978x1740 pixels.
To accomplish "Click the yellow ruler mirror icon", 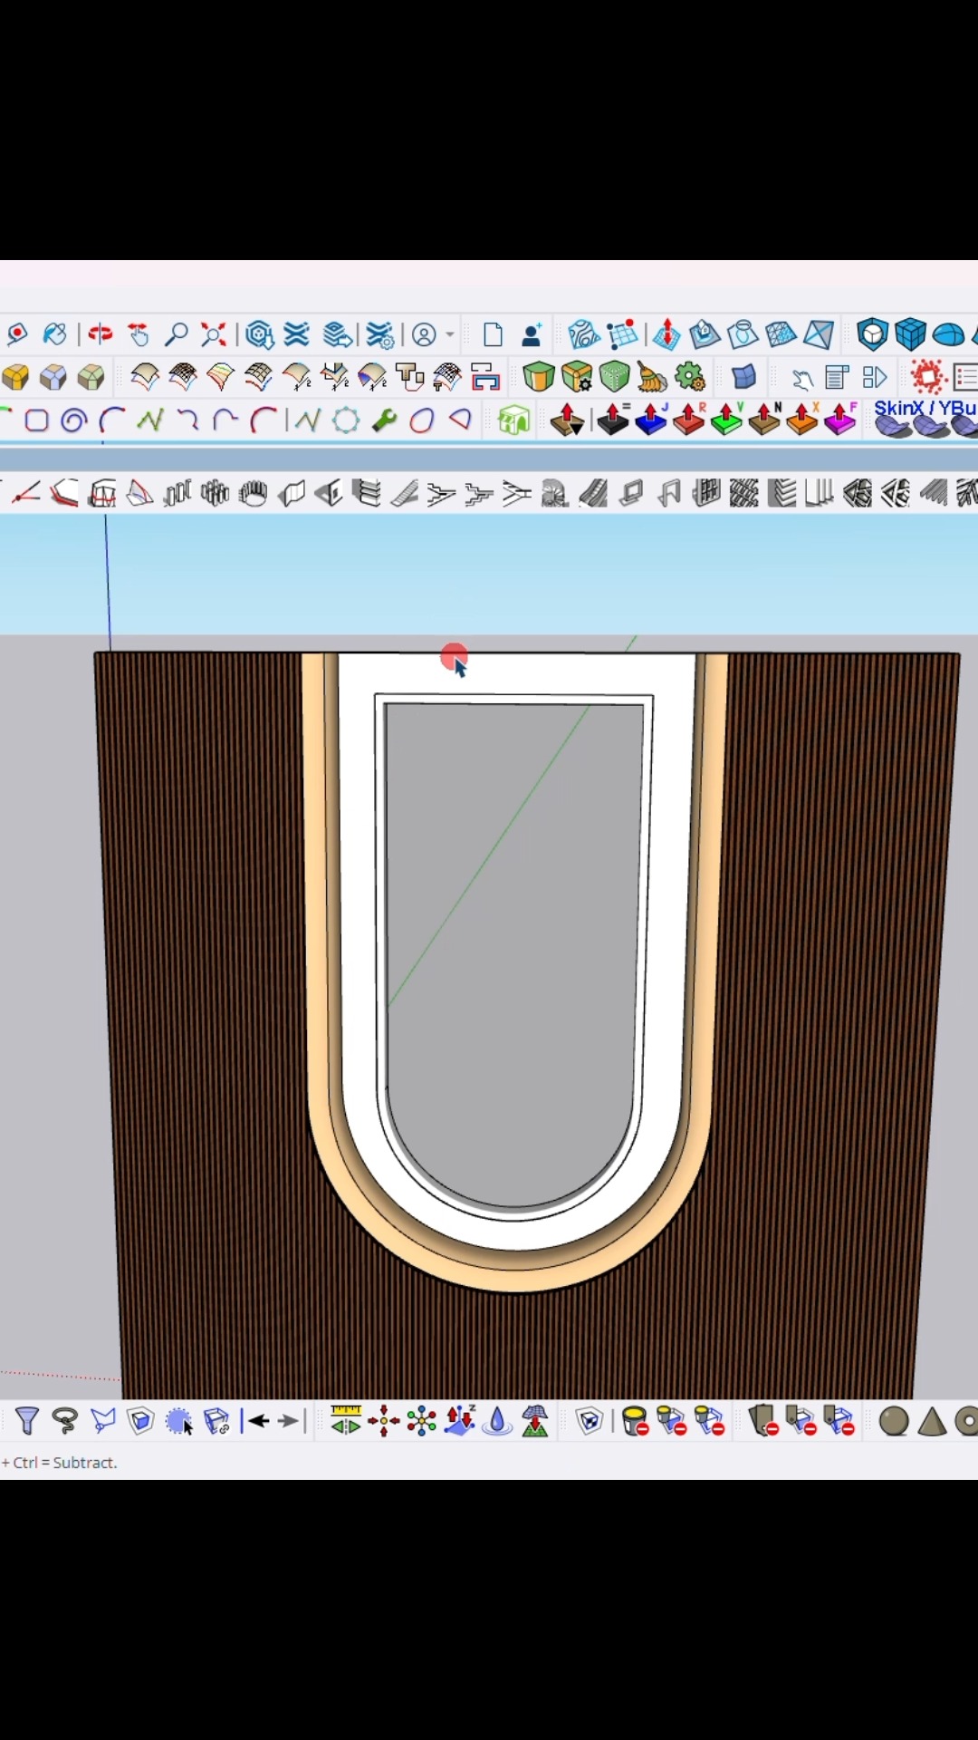I will [345, 1420].
